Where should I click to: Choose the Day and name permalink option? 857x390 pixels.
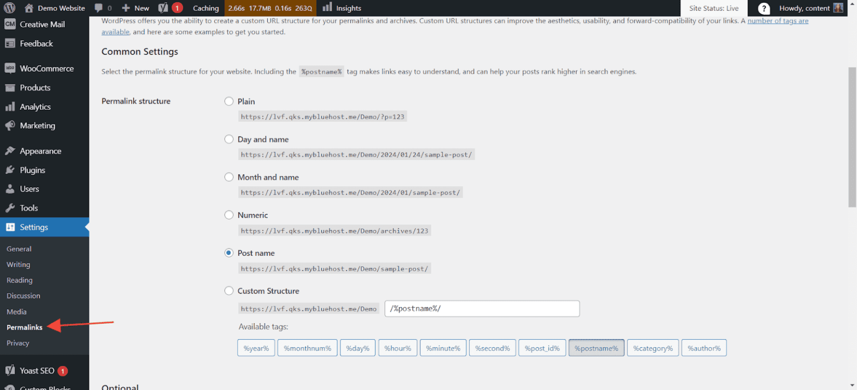point(229,139)
